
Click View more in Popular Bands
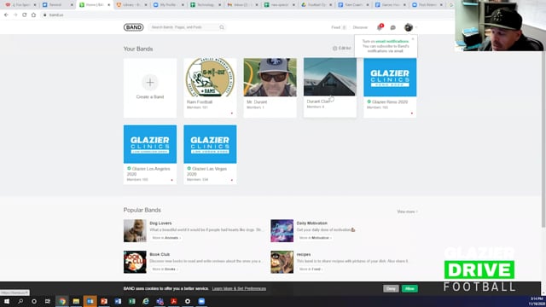(x=407, y=211)
